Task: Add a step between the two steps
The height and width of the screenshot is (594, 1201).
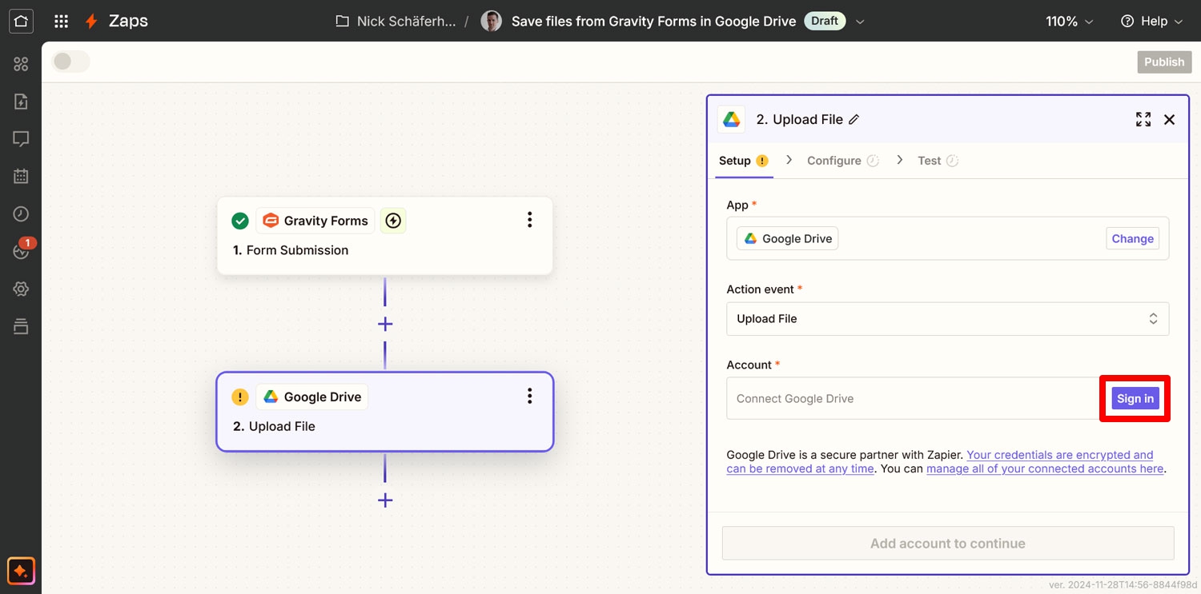Action: (385, 324)
